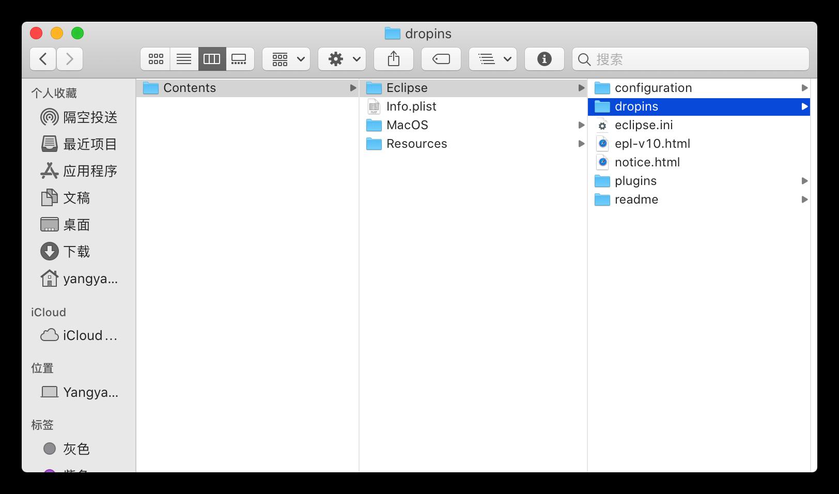Open Recents (最近项目) in sidebar
This screenshot has width=839, height=494.
pos(79,144)
